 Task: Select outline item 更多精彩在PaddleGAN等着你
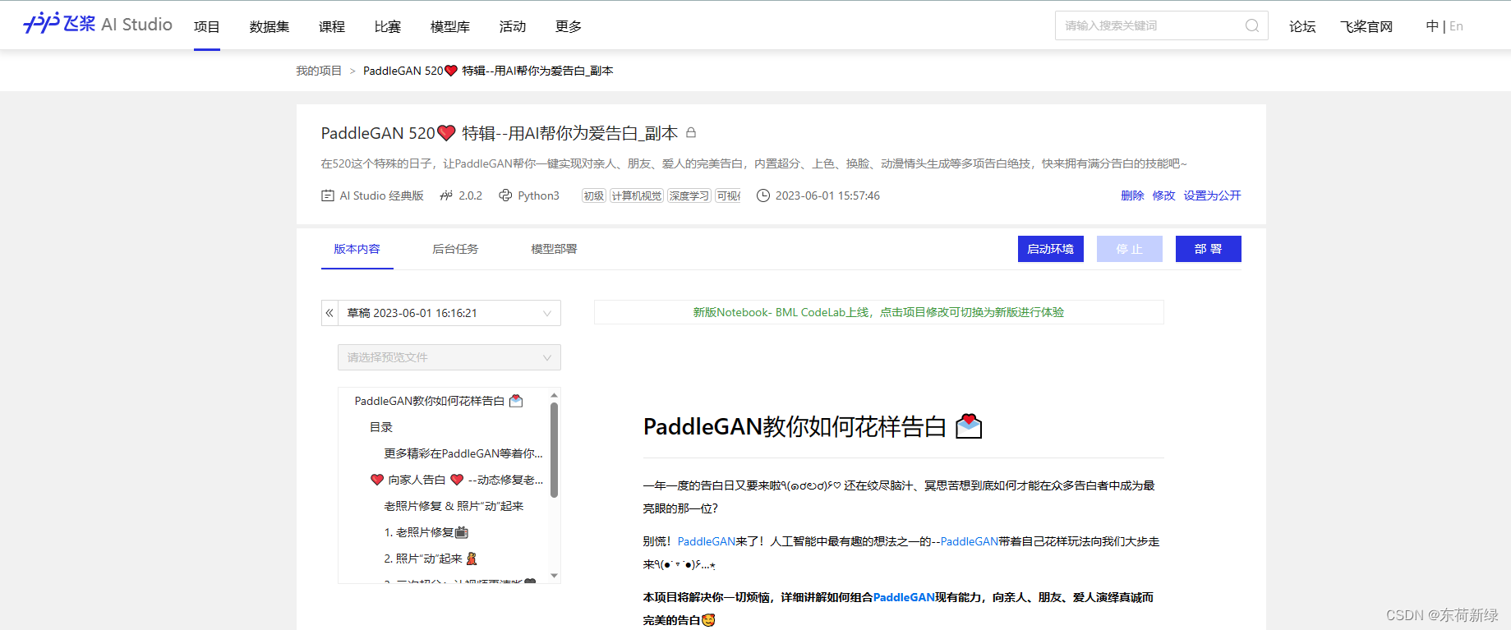tap(463, 453)
